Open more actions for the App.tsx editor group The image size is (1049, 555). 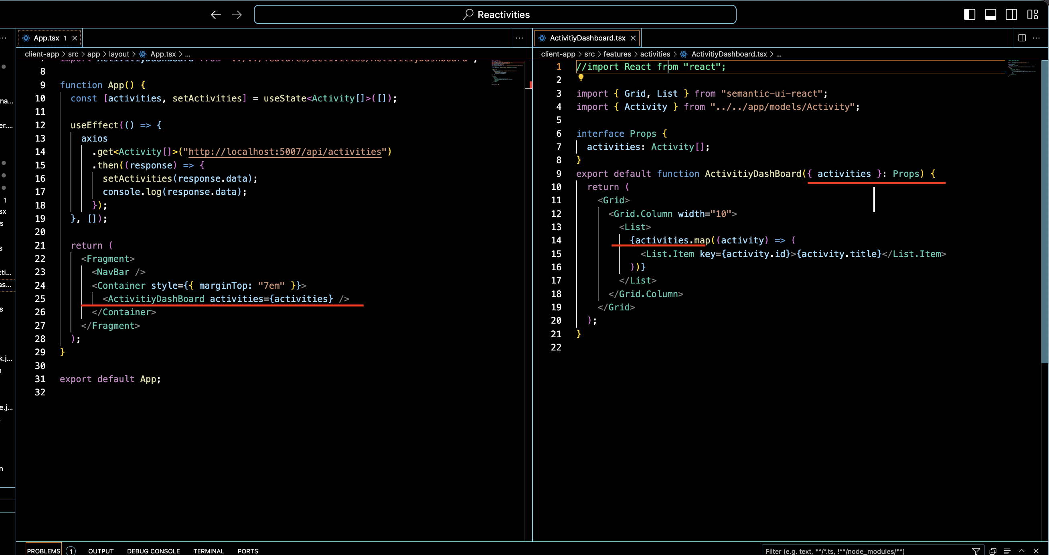click(519, 38)
